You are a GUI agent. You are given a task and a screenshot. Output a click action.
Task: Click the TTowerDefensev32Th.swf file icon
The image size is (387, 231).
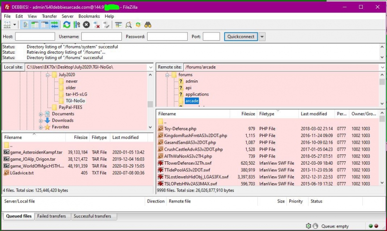point(161,163)
